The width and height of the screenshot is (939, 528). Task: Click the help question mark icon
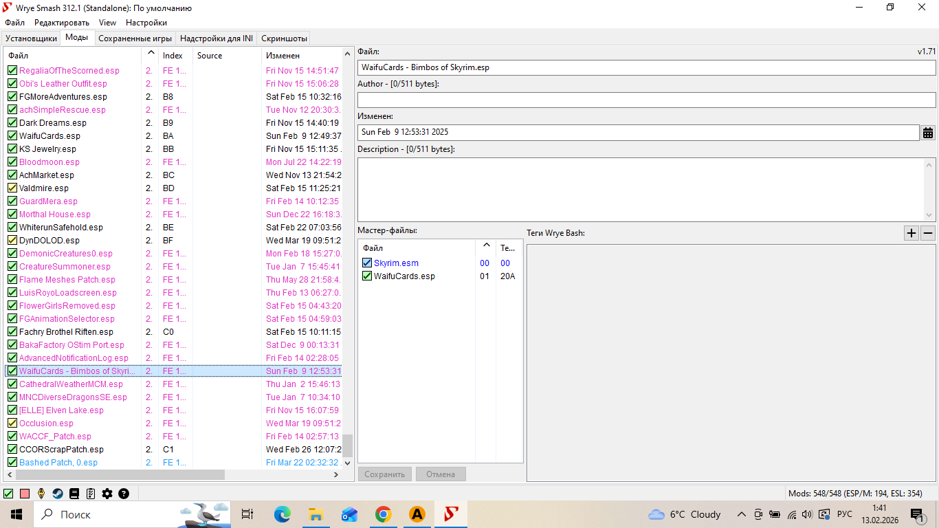point(124,494)
